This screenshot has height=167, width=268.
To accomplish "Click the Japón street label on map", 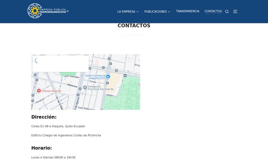I will pyautogui.click(x=109, y=95).
